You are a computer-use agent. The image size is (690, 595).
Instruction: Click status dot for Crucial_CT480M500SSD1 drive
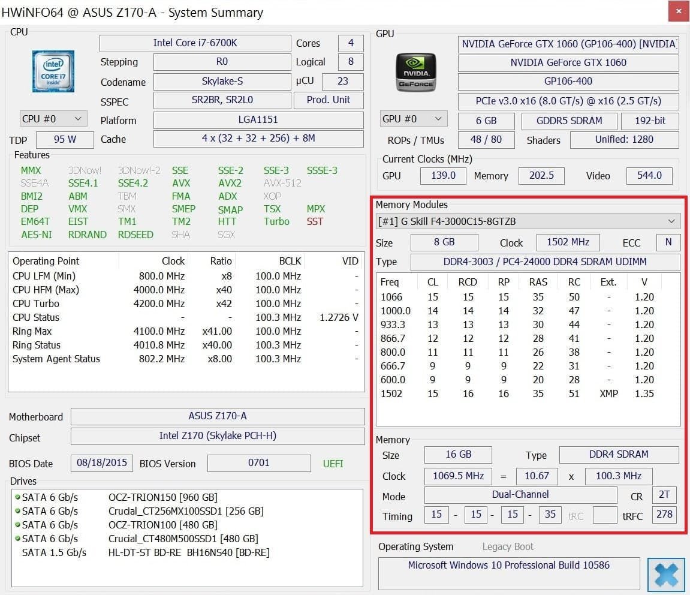pyautogui.click(x=17, y=539)
